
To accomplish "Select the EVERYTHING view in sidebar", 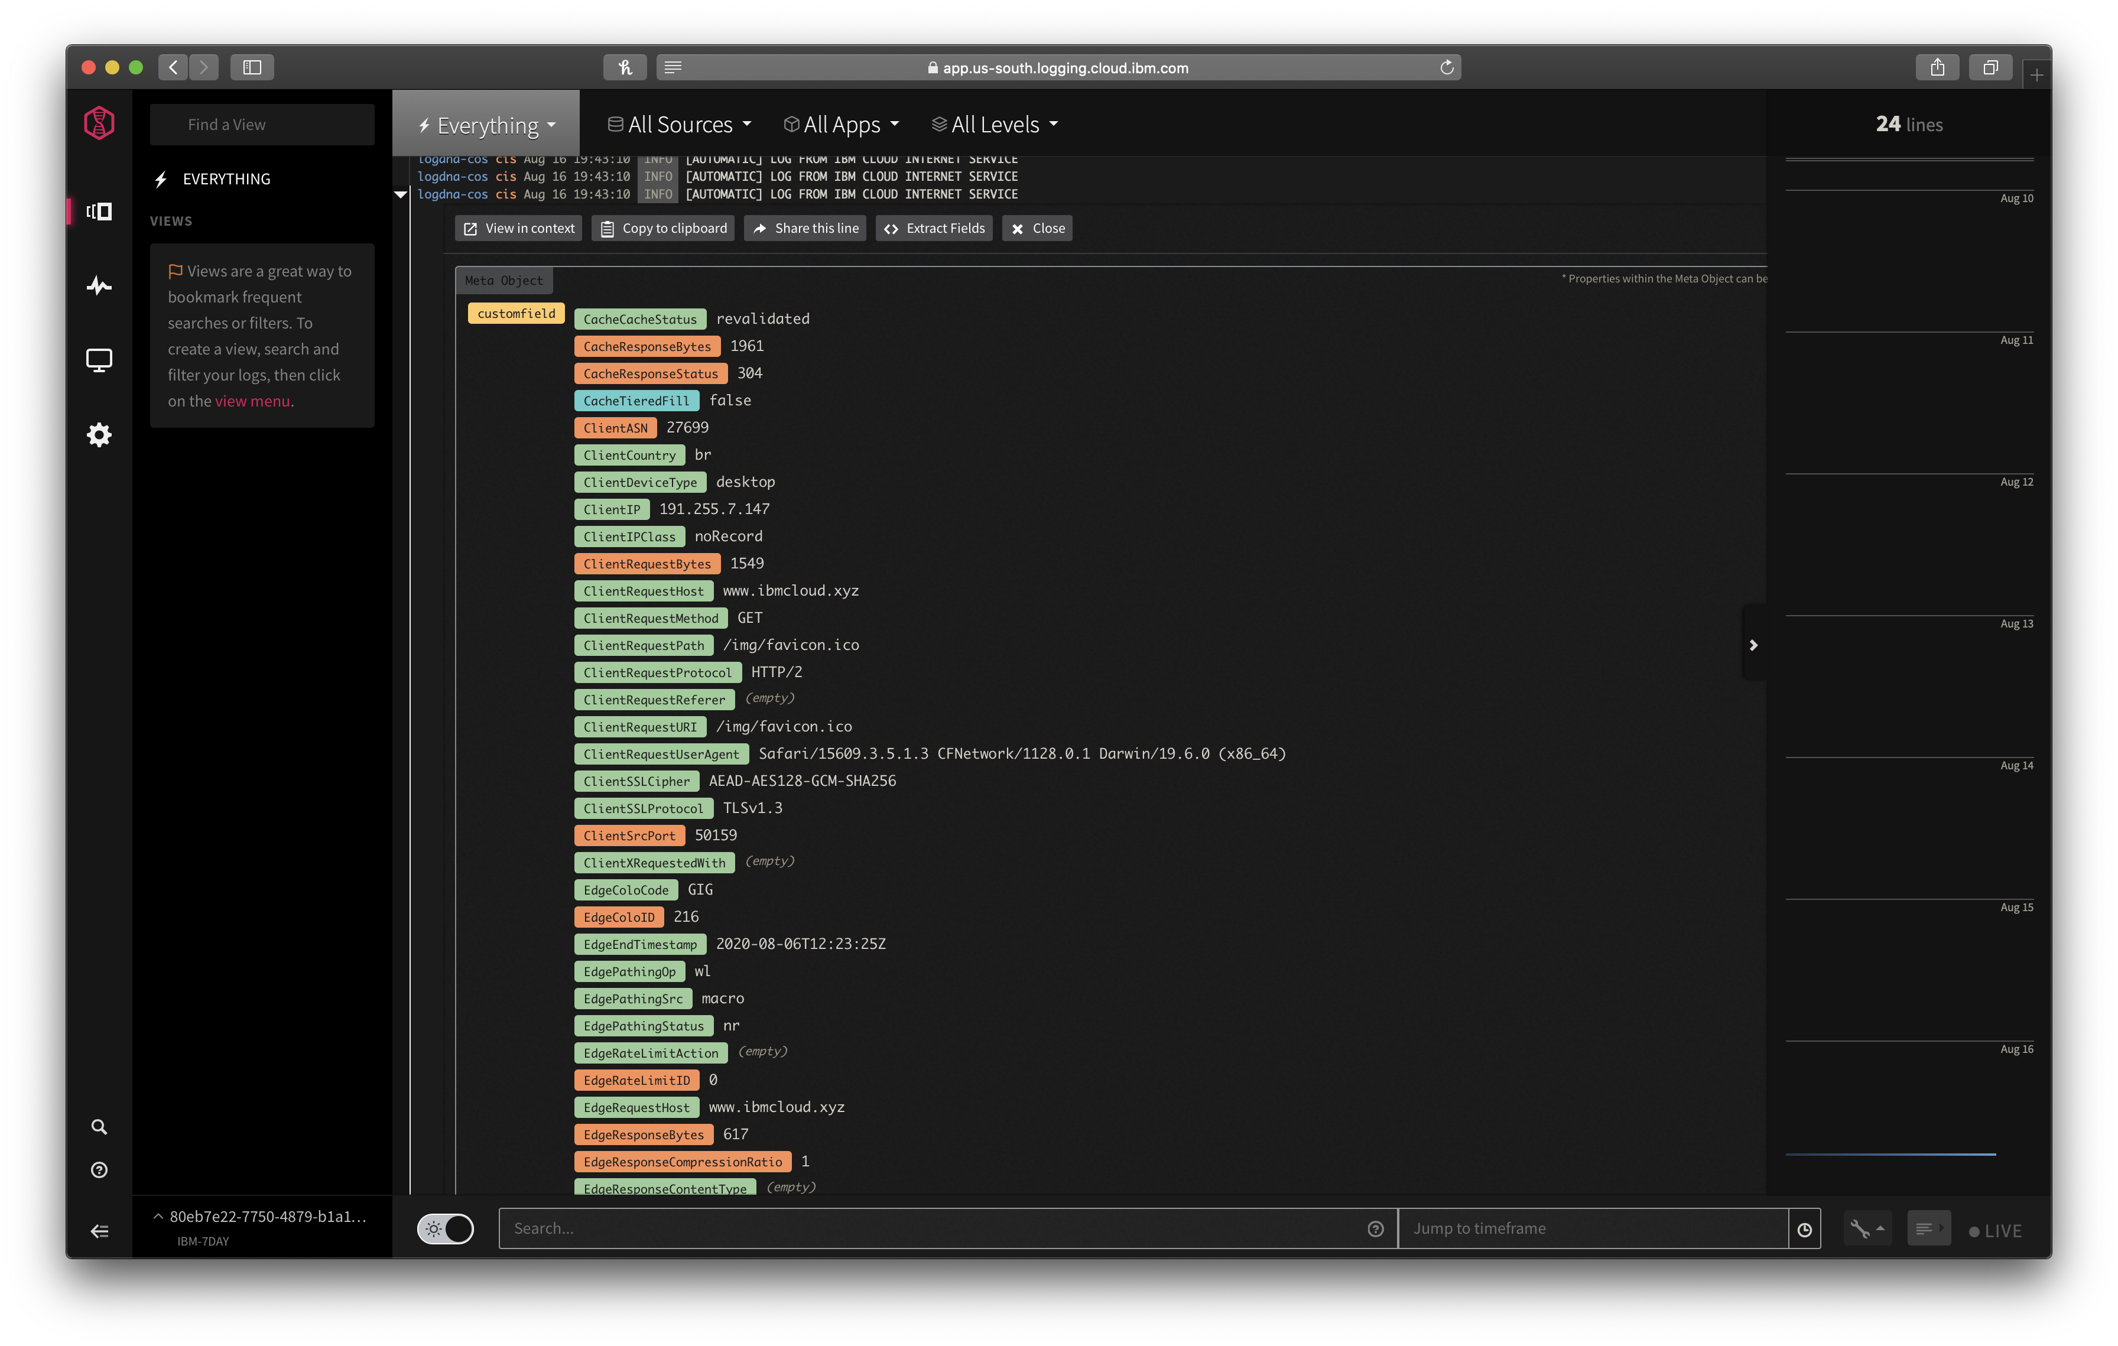I will coord(226,180).
